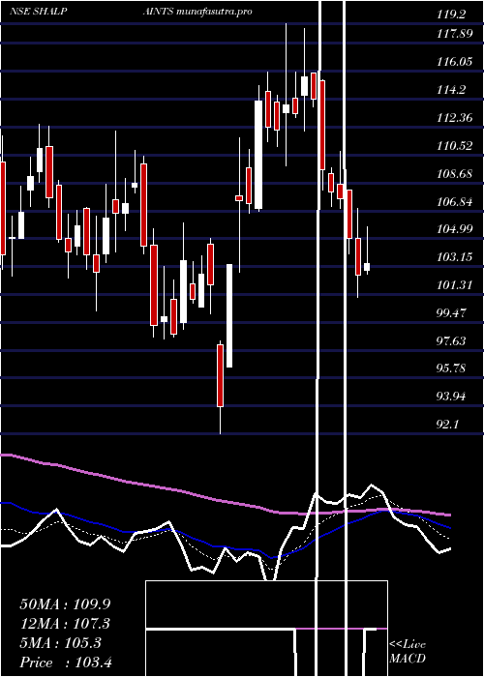484x677 pixels.
Task: Click the last small white candle near 103
Action: (367, 267)
